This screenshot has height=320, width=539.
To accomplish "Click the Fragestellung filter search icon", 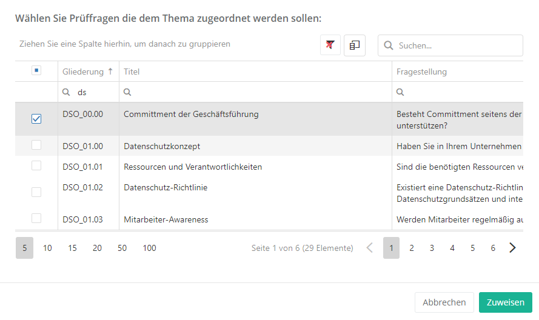I will click(x=400, y=92).
